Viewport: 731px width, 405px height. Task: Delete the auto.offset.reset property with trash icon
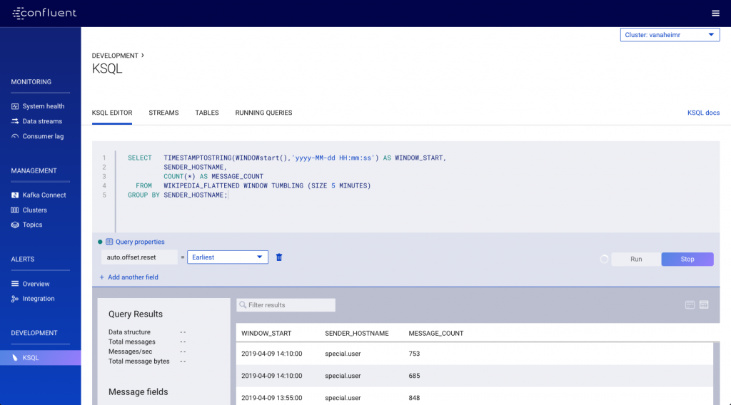279,257
